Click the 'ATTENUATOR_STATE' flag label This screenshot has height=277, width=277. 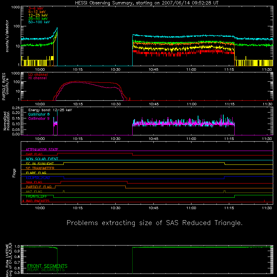point(42,150)
